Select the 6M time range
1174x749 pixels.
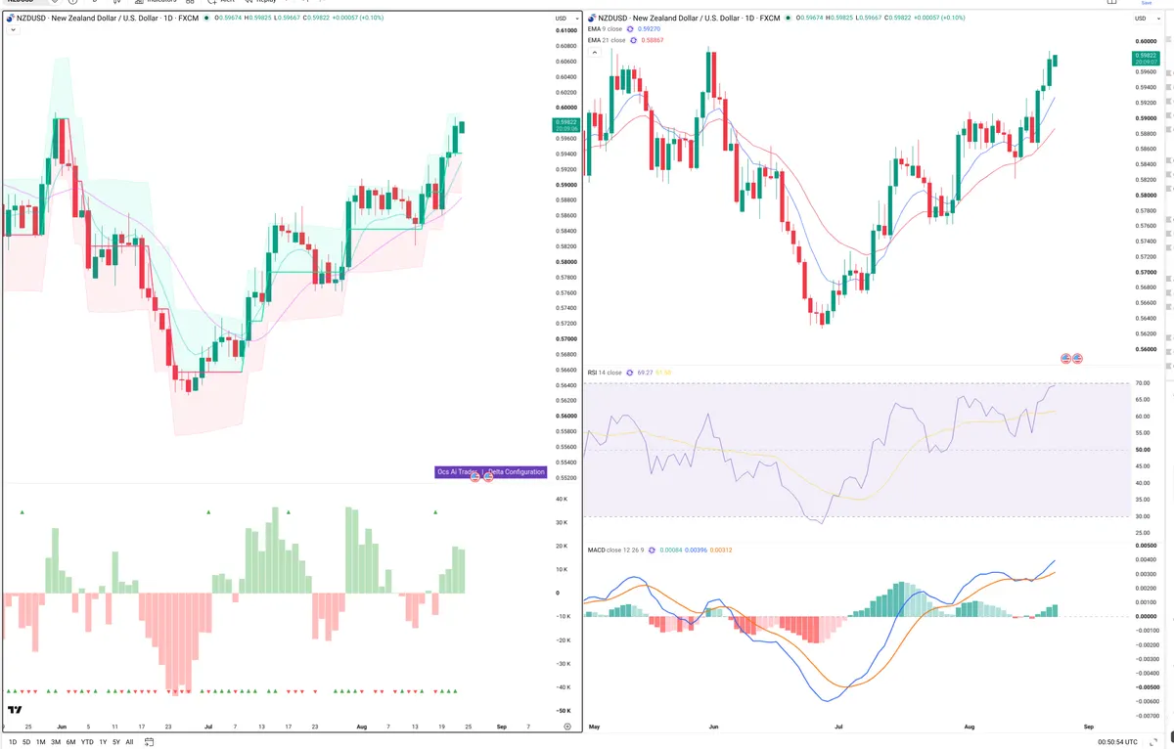[70, 742]
